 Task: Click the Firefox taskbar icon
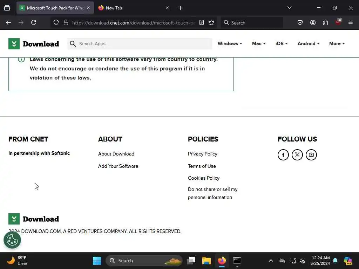[x=222, y=261]
